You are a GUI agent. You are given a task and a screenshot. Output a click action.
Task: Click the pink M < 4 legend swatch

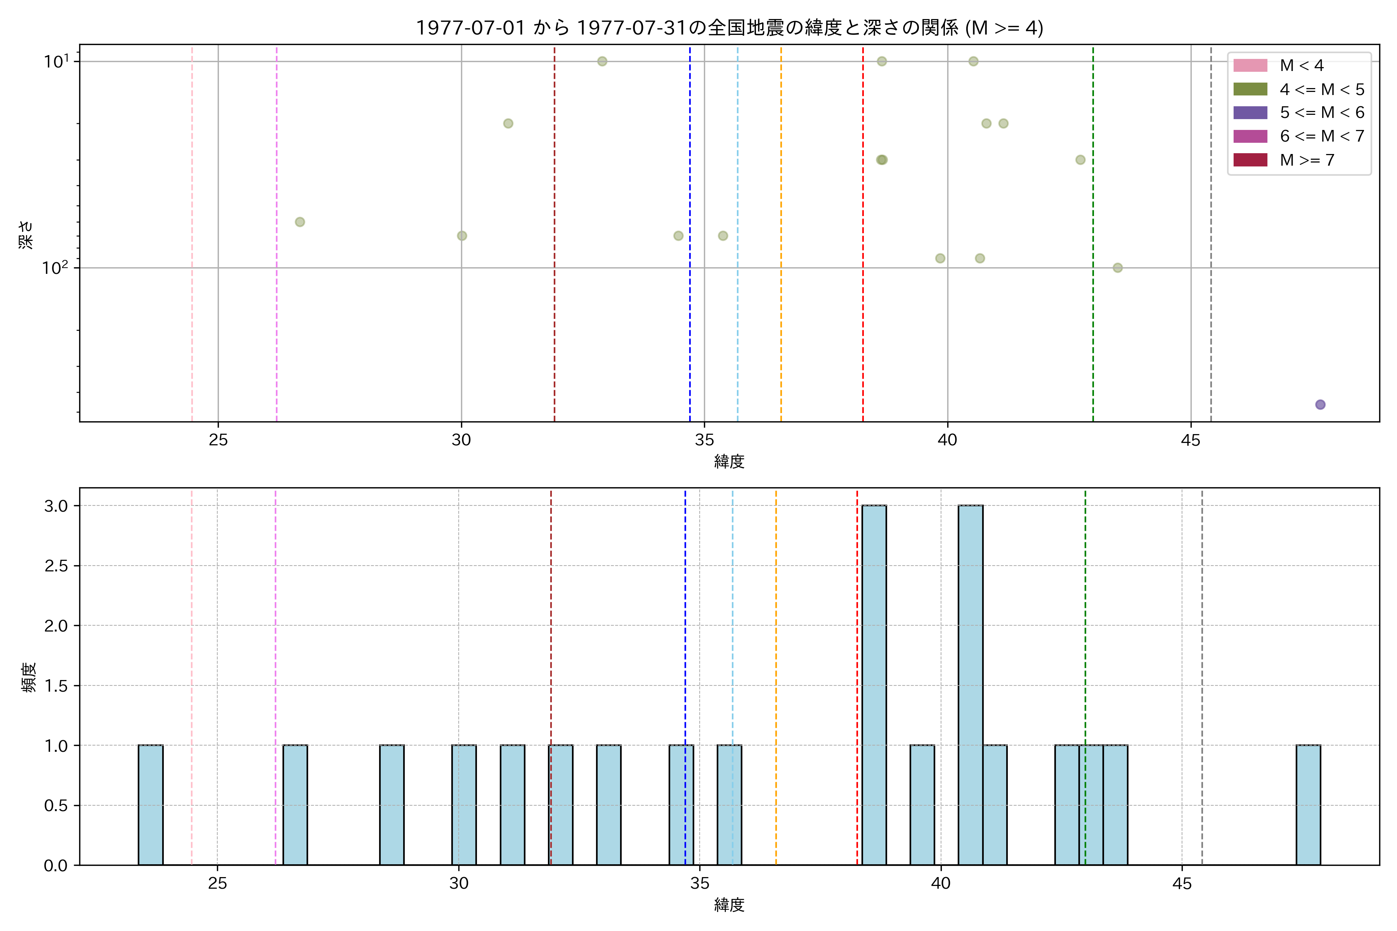1250,65
